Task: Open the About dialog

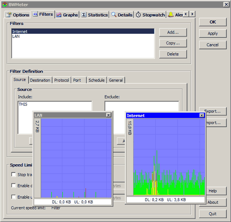Action: [216, 202]
